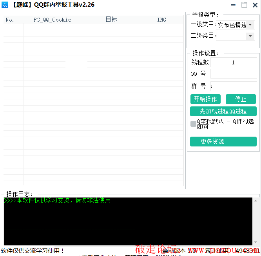Click the app logo icon in title bar
The height and width of the screenshot is (256, 261).
5,5
